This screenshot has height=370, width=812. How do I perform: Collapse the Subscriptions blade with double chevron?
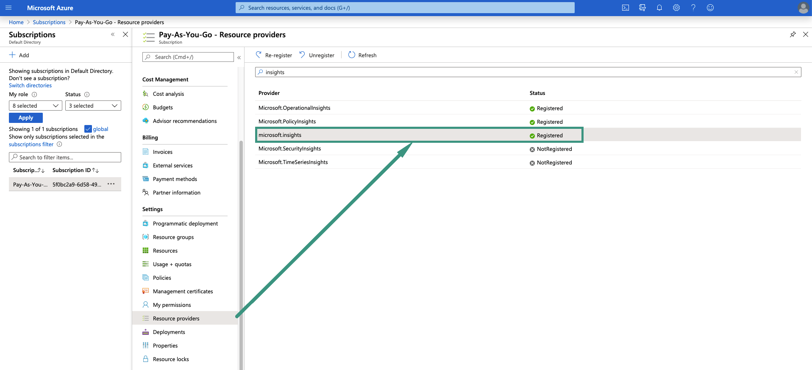tap(113, 34)
